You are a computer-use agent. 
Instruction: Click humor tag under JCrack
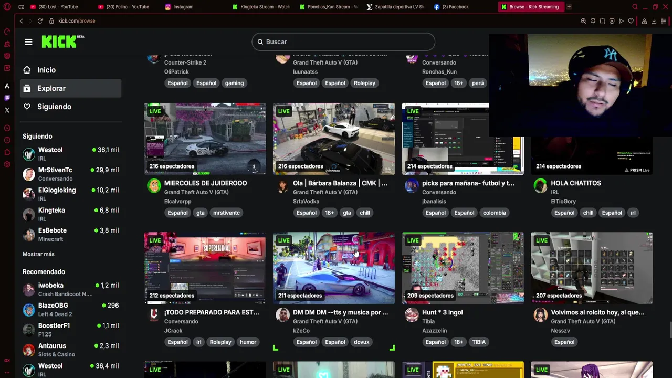click(248, 342)
